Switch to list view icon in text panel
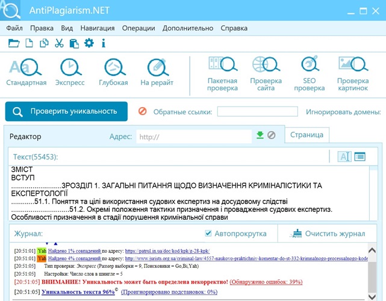The image size is (386, 301). [x=360, y=157]
